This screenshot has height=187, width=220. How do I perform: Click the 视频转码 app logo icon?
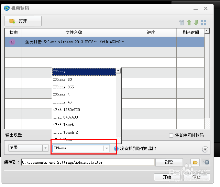7,8
